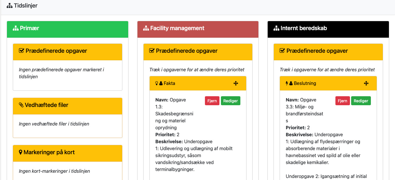Select the Primær timeline header

68,29
